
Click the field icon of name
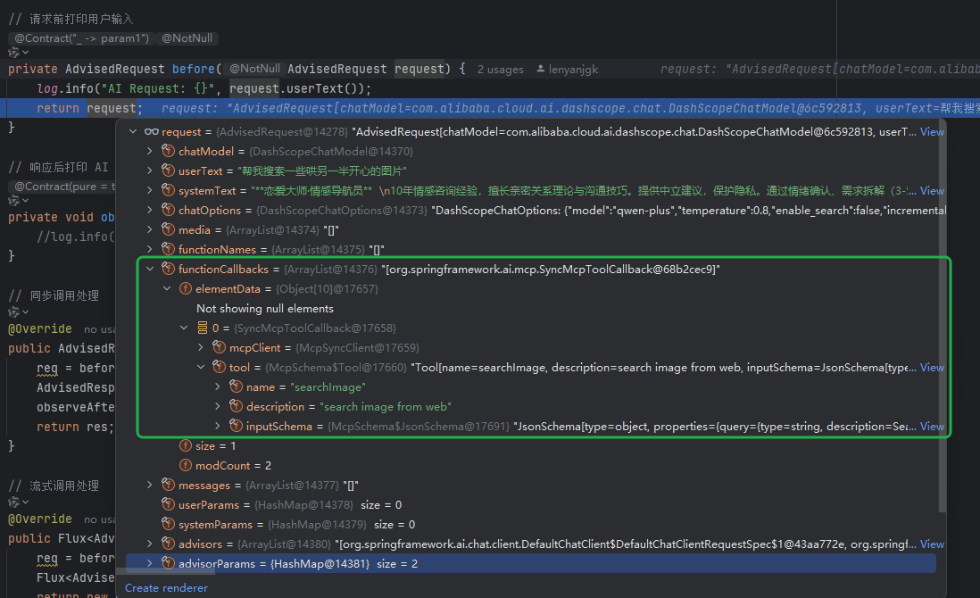(x=236, y=386)
